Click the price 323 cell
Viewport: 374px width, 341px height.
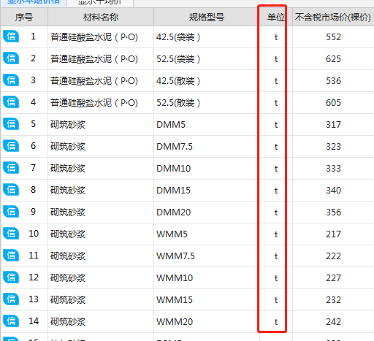tap(333, 147)
